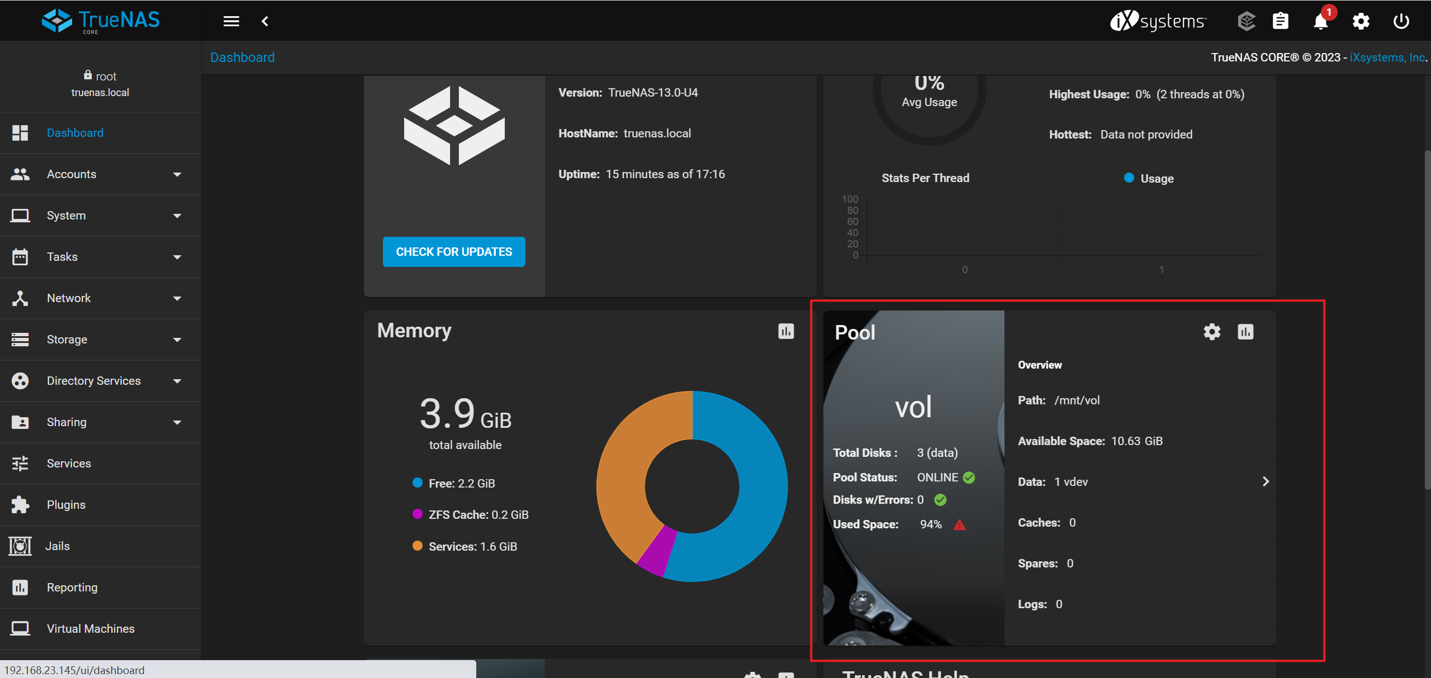Viewport: 1431px width, 678px height.
Task: Collapse sidebar with left chevron
Action: pyautogui.click(x=265, y=21)
